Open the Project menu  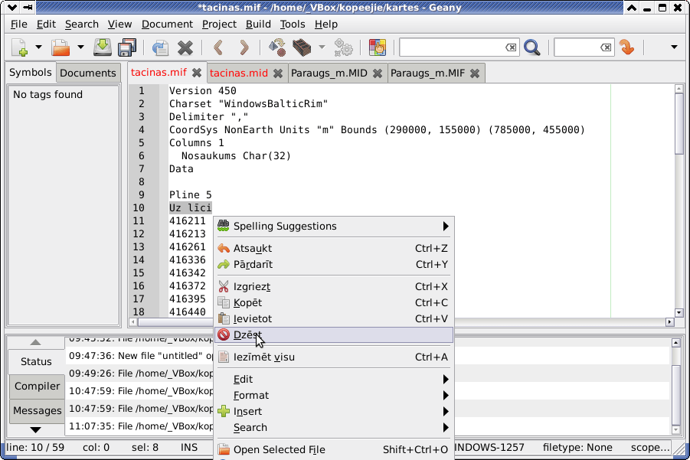click(x=219, y=24)
